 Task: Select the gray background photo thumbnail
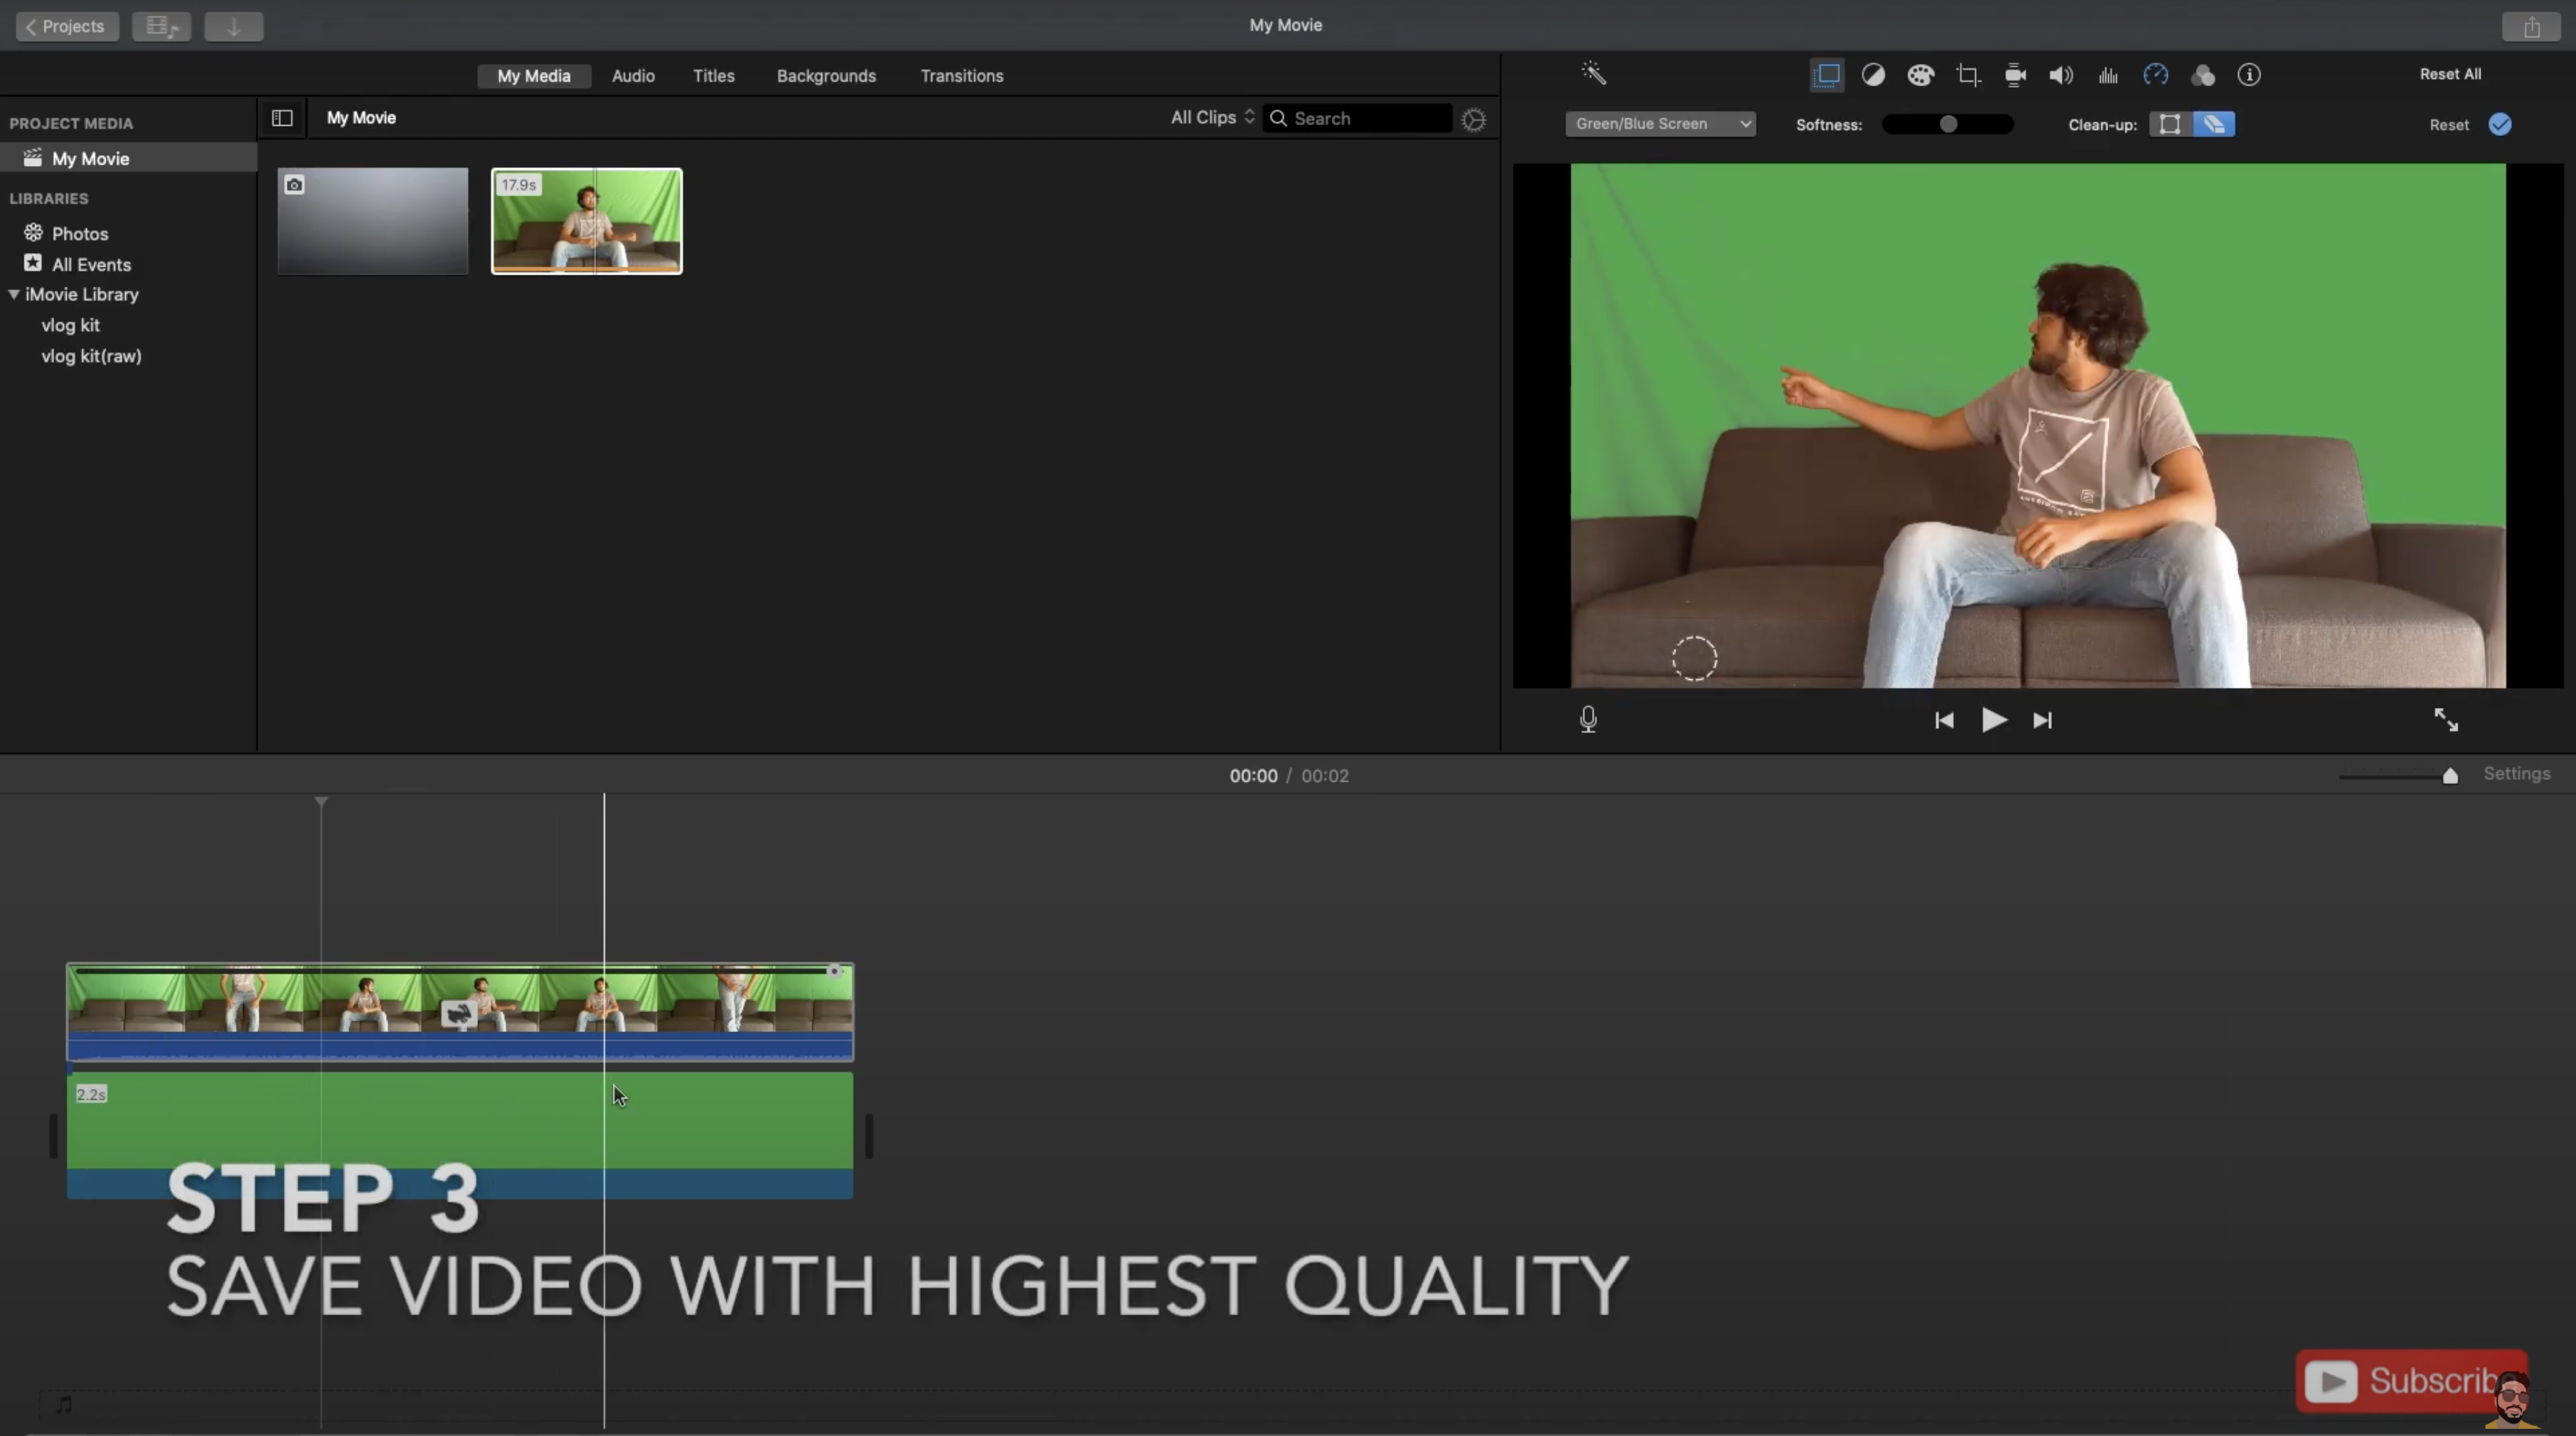pyautogui.click(x=372, y=221)
